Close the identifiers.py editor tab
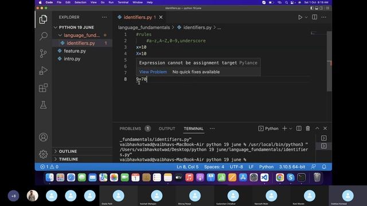This screenshot has height=206, width=367. point(161,17)
